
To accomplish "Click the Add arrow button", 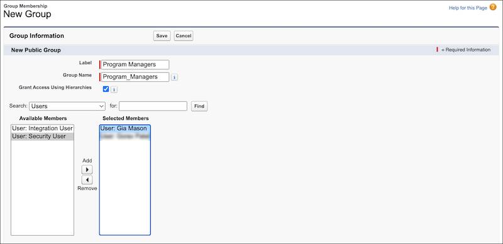I will (87, 170).
